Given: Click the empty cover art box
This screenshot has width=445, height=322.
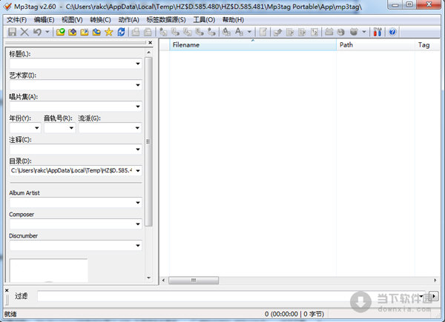Looking at the screenshot, I should tap(48, 270).
